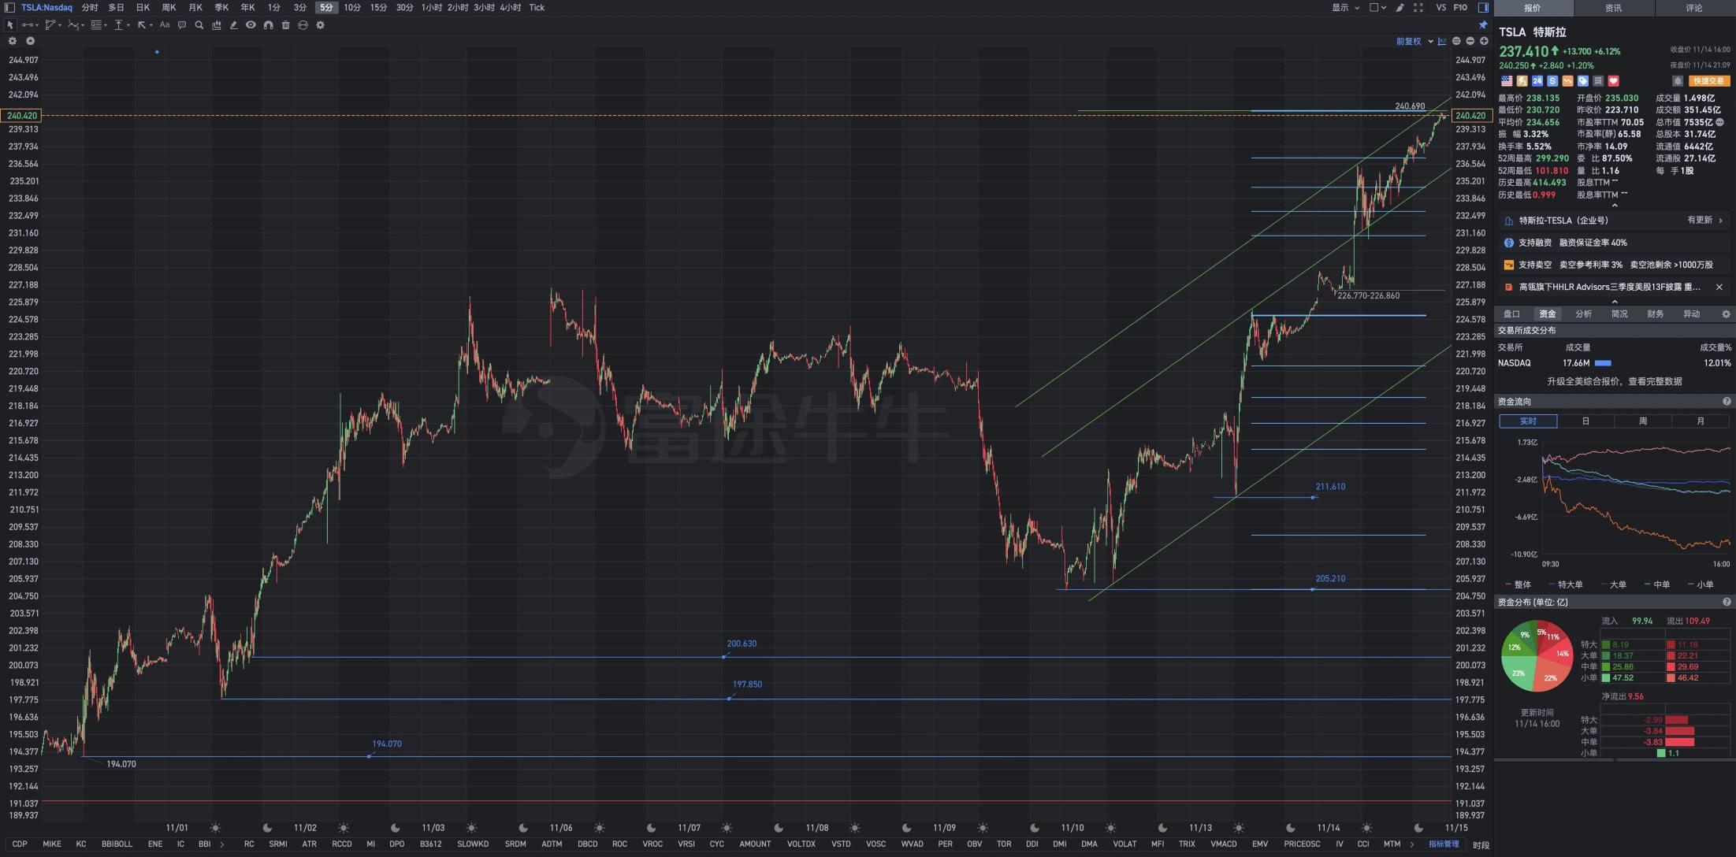Viewport: 1736px width, 857px height.
Task: Open the chart layout square dropdown
Action: [x=1377, y=7]
